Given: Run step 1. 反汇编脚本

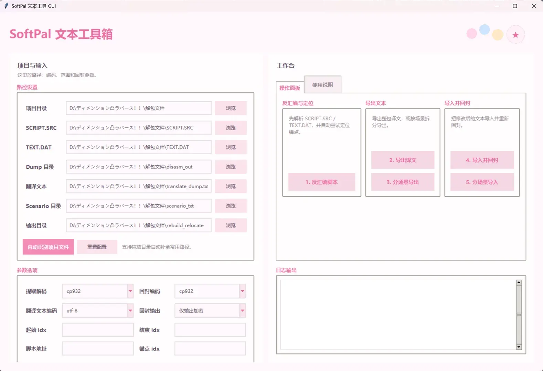Looking at the screenshot, I should 322,182.
